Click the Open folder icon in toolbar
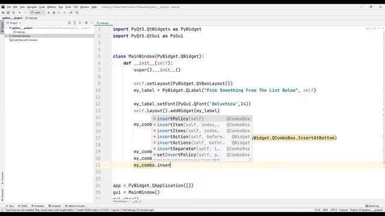The image size is (385, 216). tap(3, 13)
